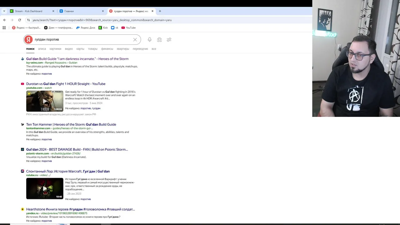Switch to the Главная tab
Image resolution: width=400 pixels, height=225 pixels.
(69, 11)
